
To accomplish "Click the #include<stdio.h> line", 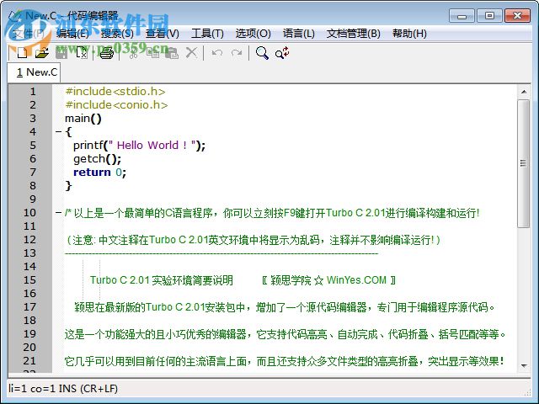I will click(x=115, y=92).
